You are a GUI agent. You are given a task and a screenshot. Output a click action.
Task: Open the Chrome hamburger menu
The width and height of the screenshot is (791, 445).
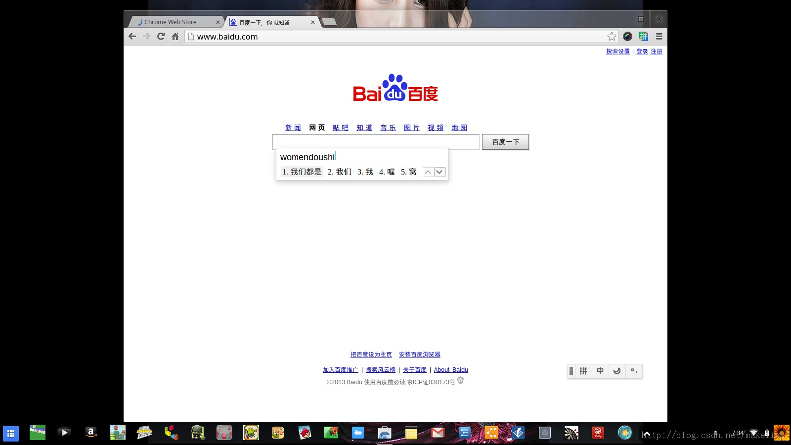coord(659,36)
